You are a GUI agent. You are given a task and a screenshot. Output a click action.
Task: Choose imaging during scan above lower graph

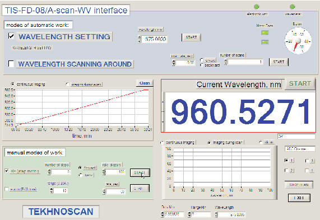209,142
